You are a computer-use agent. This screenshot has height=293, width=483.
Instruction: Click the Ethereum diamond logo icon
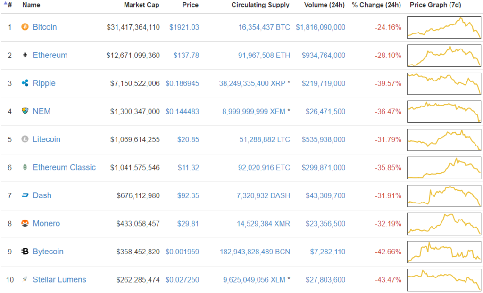[25, 55]
